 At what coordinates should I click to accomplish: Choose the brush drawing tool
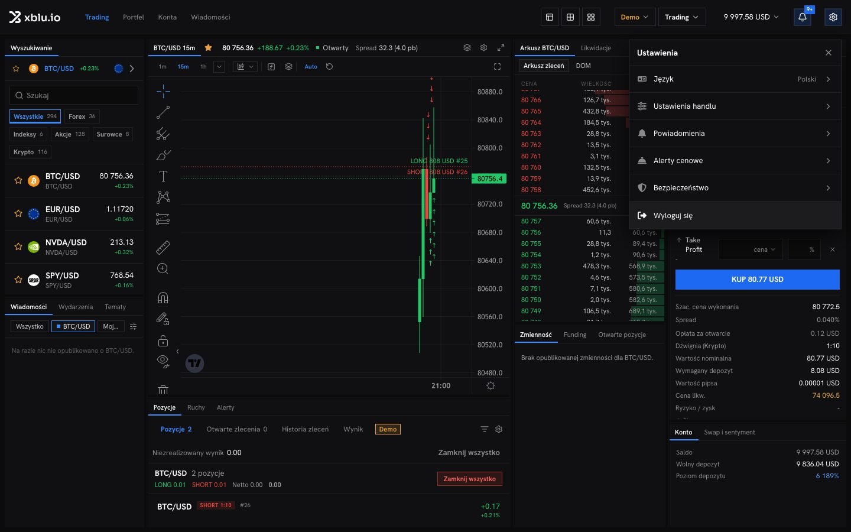click(163, 155)
